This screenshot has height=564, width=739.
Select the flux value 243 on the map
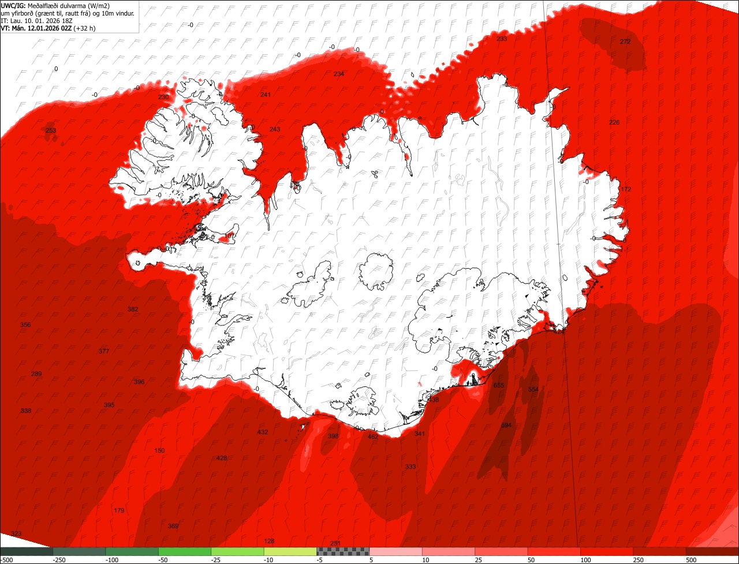tap(275, 129)
